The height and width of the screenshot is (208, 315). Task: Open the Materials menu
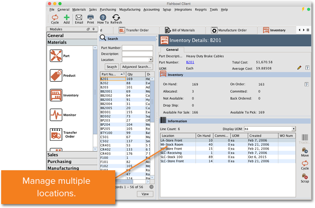79,9
